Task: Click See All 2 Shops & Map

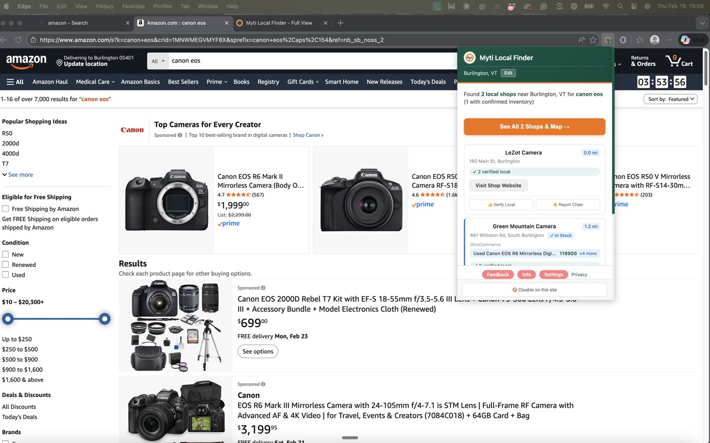Action: pyautogui.click(x=535, y=127)
